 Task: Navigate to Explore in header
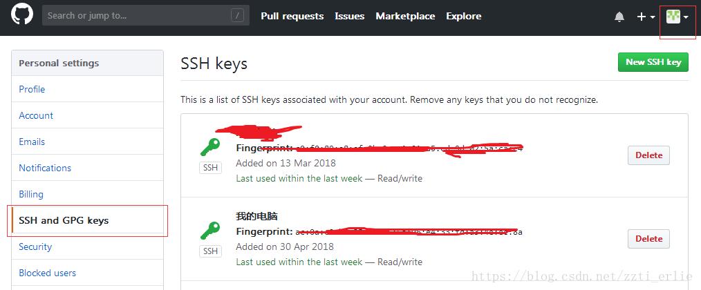coord(463,16)
